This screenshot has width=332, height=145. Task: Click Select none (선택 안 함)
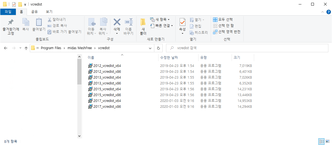[223, 26]
